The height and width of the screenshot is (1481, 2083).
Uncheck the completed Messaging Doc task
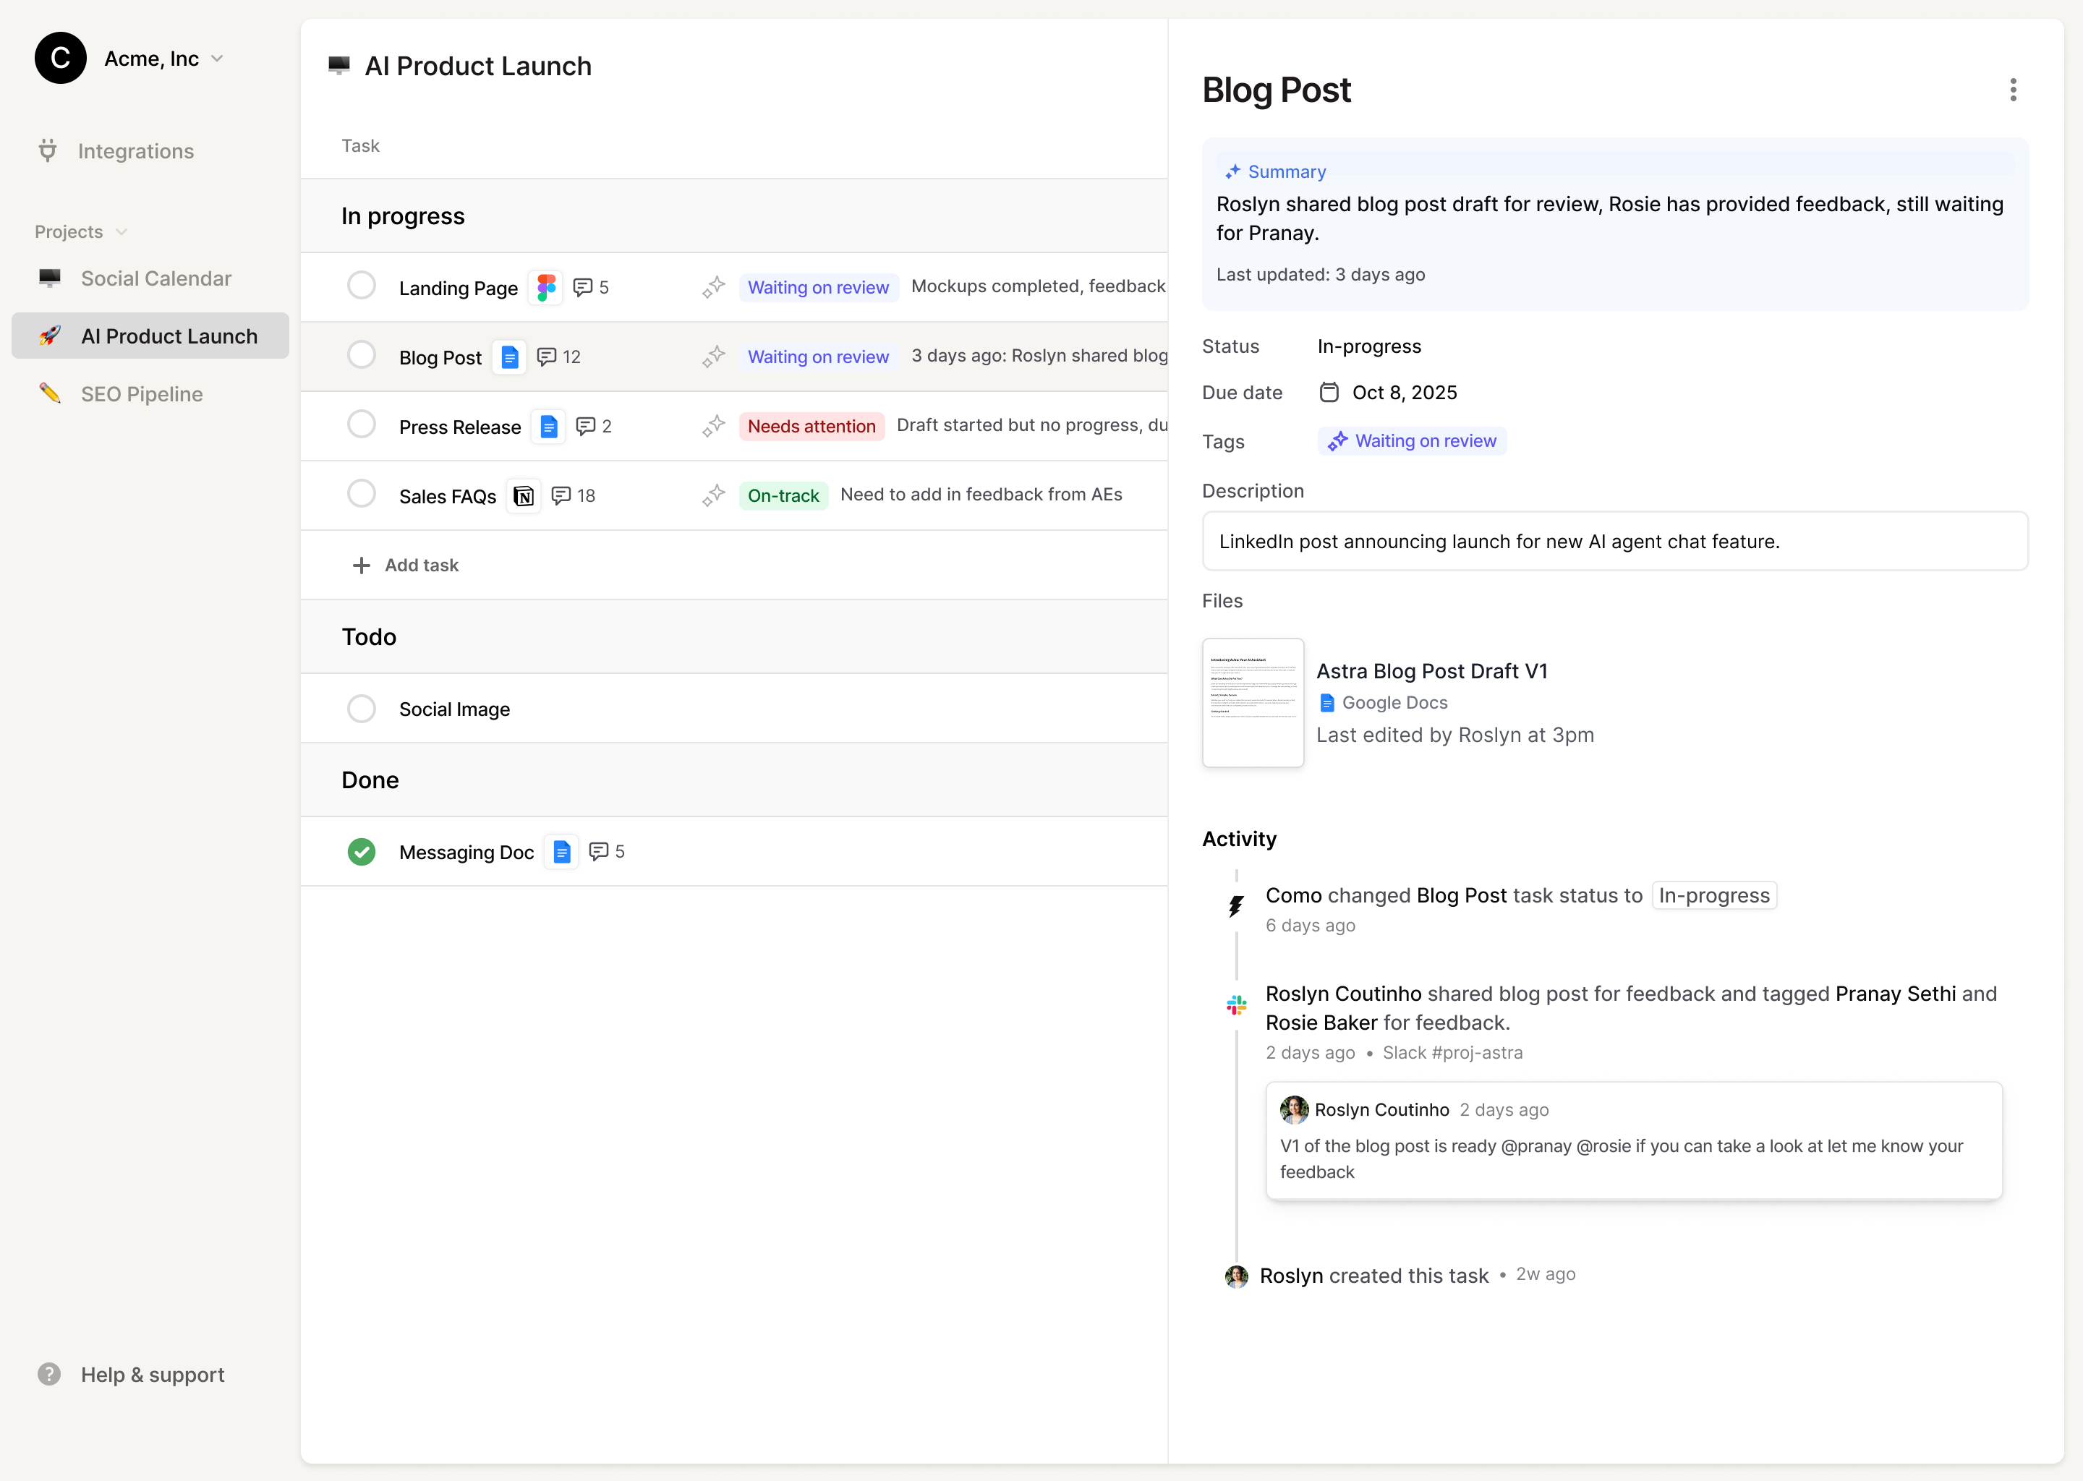tap(361, 852)
